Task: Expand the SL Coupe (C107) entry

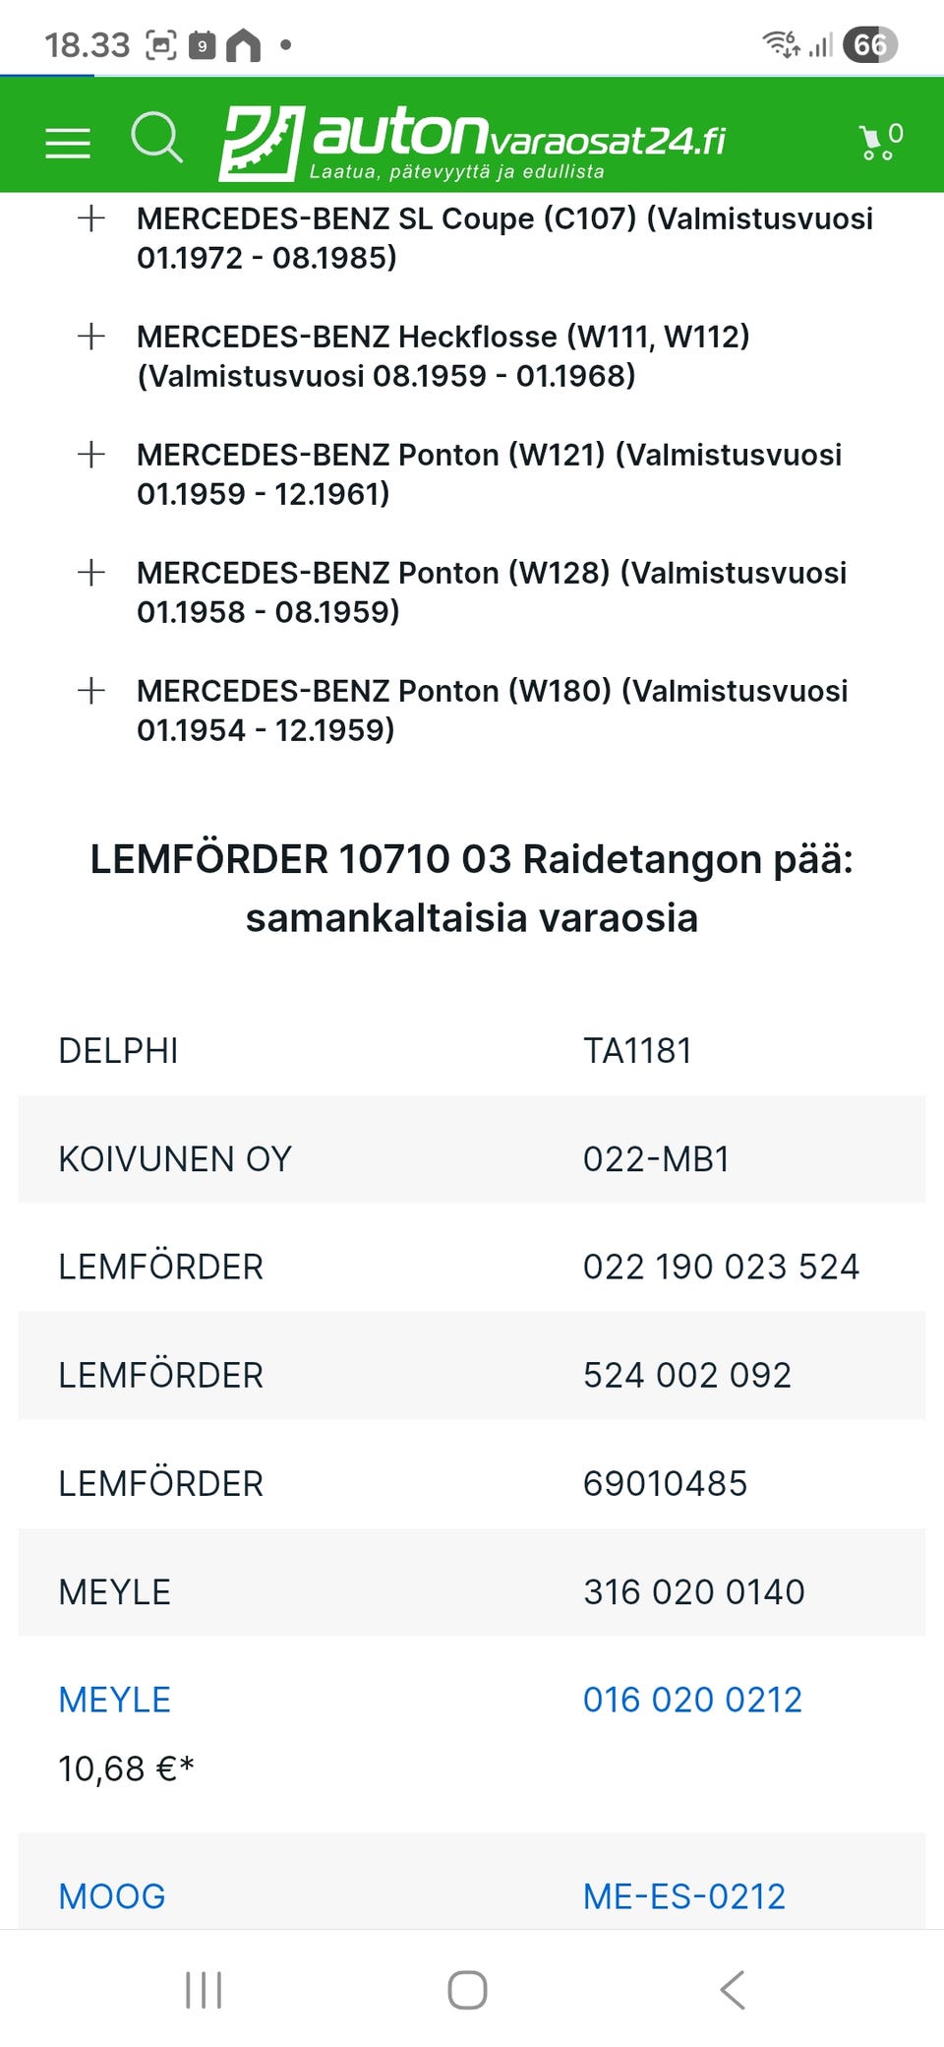Action: pos(91,218)
